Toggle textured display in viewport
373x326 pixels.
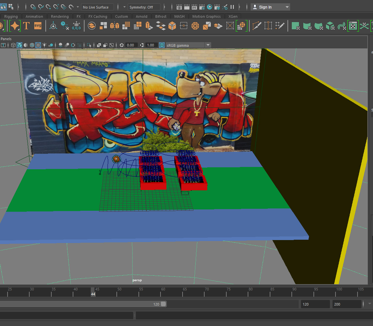coord(38,45)
